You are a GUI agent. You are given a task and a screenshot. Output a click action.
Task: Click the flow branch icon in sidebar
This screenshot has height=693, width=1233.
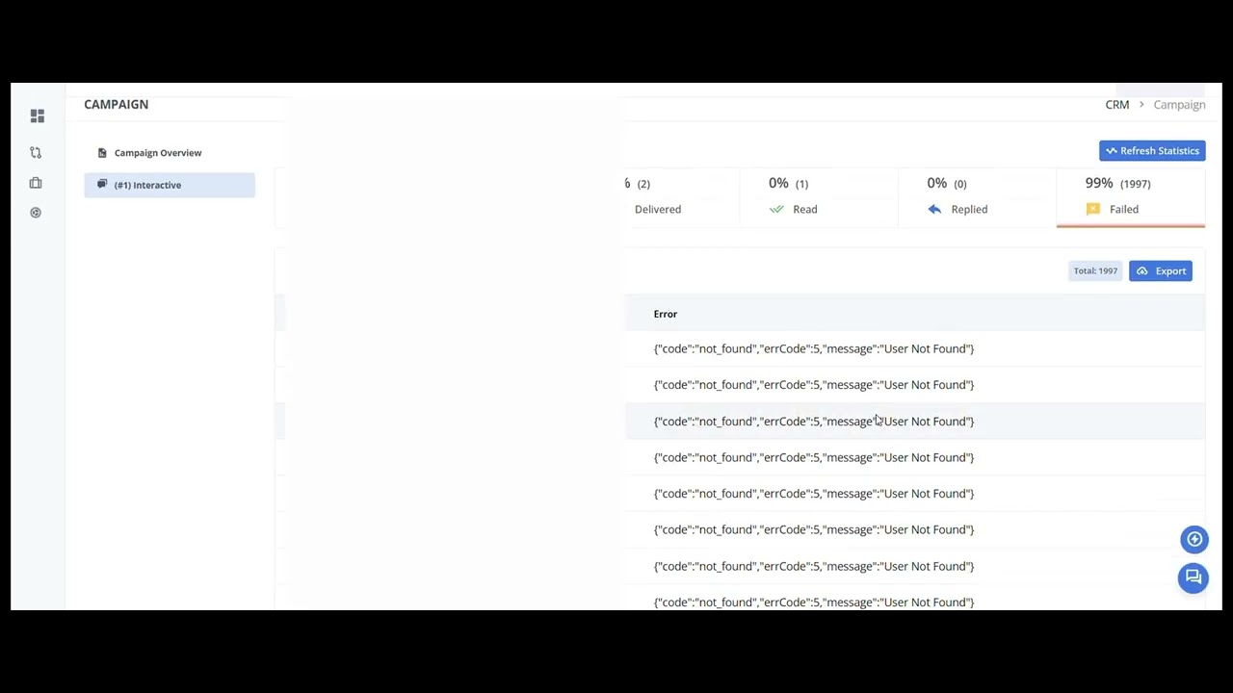[x=36, y=152]
